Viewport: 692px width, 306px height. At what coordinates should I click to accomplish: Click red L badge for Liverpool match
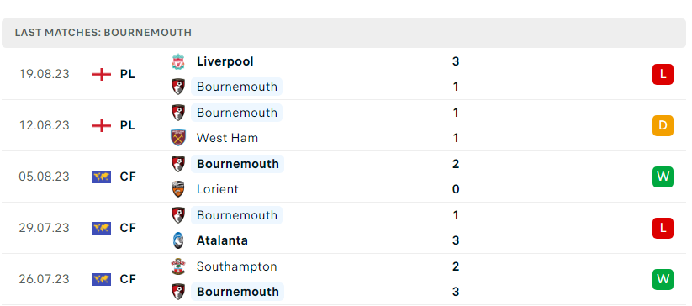pos(663,75)
